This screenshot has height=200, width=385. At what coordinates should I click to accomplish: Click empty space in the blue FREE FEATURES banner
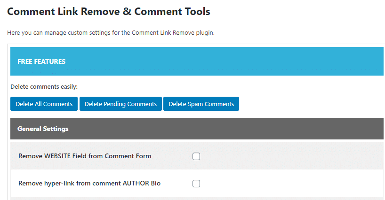tap(235, 62)
